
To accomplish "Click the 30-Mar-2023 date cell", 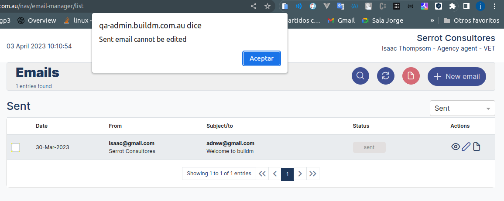I will (52, 147).
